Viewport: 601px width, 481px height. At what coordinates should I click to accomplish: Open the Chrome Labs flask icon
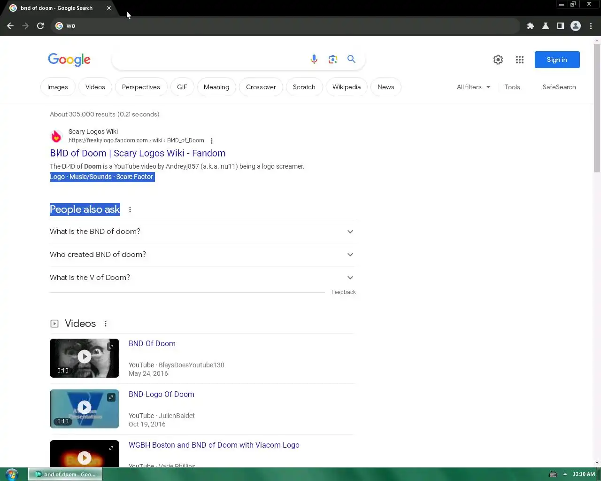(546, 26)
